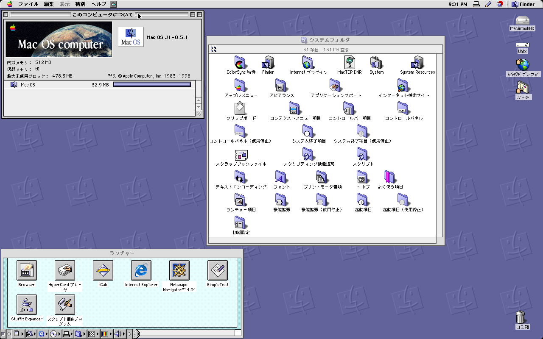
Task: Open the printer selector control strip module
Action: point(68,334)
